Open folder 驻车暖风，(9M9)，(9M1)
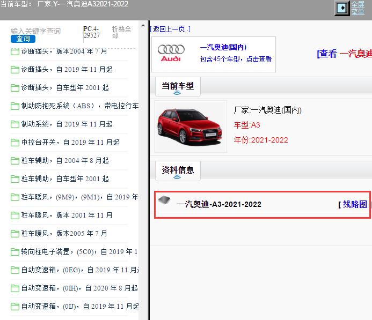Image resolution: width=372 pixels, height=320 pixels. coord(79,197)
